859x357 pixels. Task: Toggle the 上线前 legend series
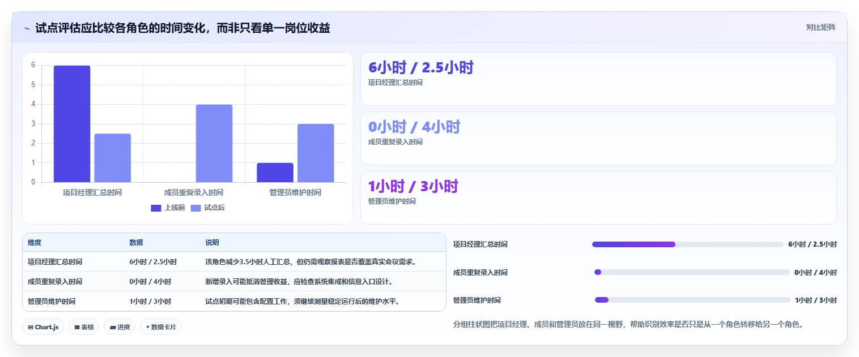coord(168,208)
